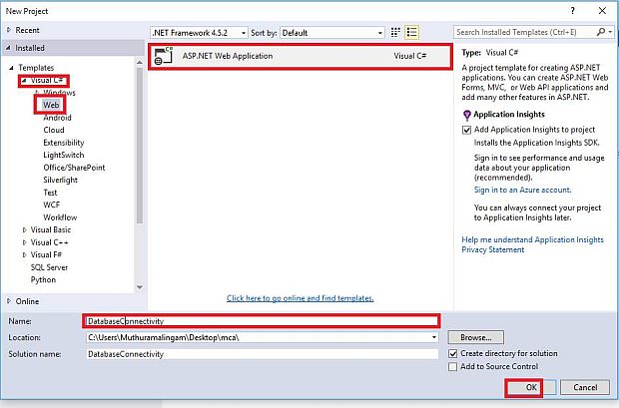Screen dimensions: 619x408
Task: Enable Add to Source Control checkbox
Action: click(453, 366)
